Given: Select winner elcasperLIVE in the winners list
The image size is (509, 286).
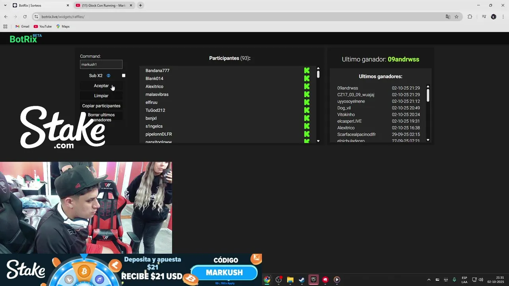Looking at the screenshot, I should [349, 121].
